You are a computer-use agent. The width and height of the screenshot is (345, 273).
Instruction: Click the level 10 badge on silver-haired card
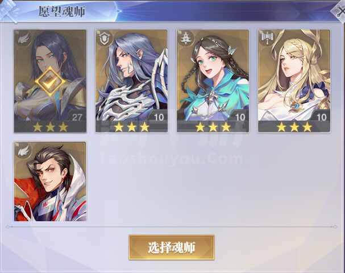158,117
